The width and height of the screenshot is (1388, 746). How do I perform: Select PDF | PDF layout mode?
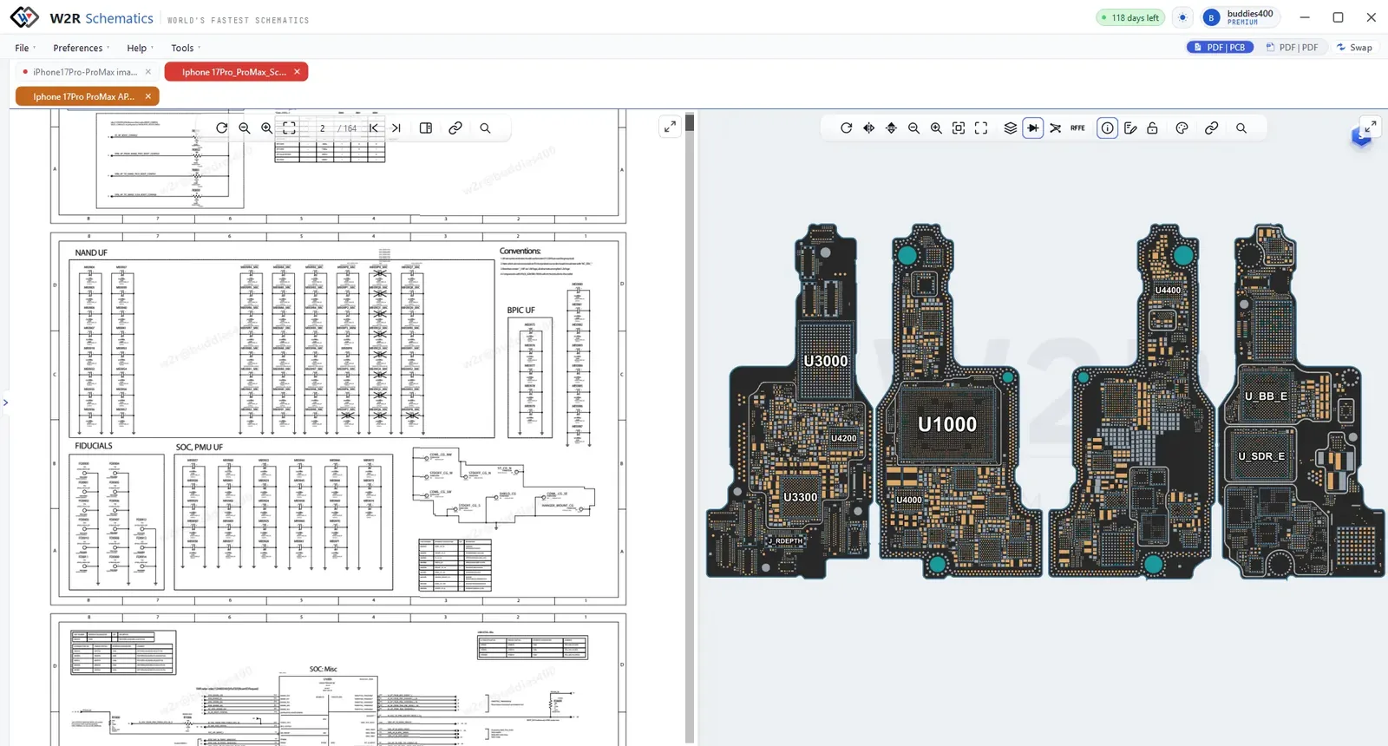pos(1292,47)
